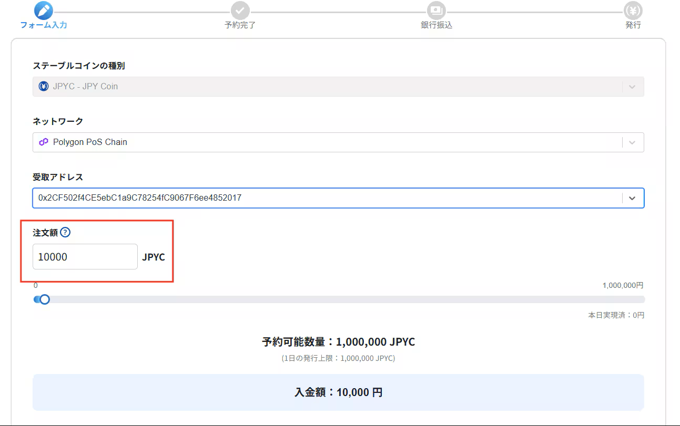Click the pen icon on フォーム入力 step
680x426 pixels.
click(44, 11)
